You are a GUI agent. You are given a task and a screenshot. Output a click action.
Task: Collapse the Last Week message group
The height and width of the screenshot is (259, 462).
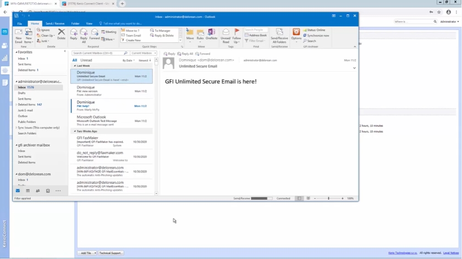coord(75,66)
